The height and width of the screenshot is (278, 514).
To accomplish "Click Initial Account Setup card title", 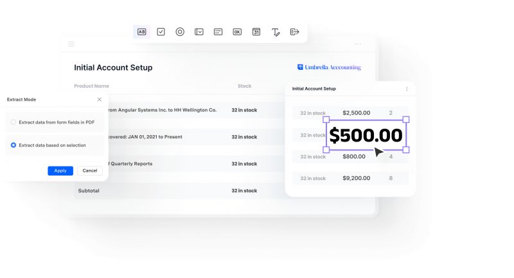I will pos(314,88).
